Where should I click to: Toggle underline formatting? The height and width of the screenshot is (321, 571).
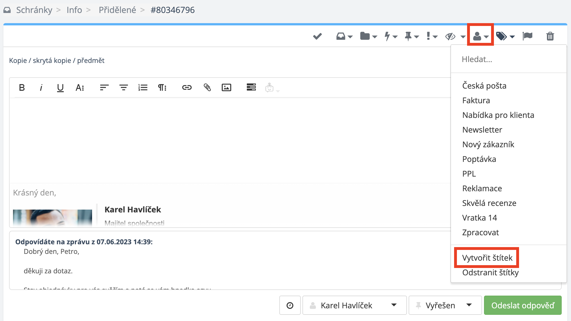coord(60,88)
